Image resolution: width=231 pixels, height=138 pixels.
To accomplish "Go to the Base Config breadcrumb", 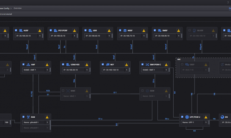I will pos(5,8).
